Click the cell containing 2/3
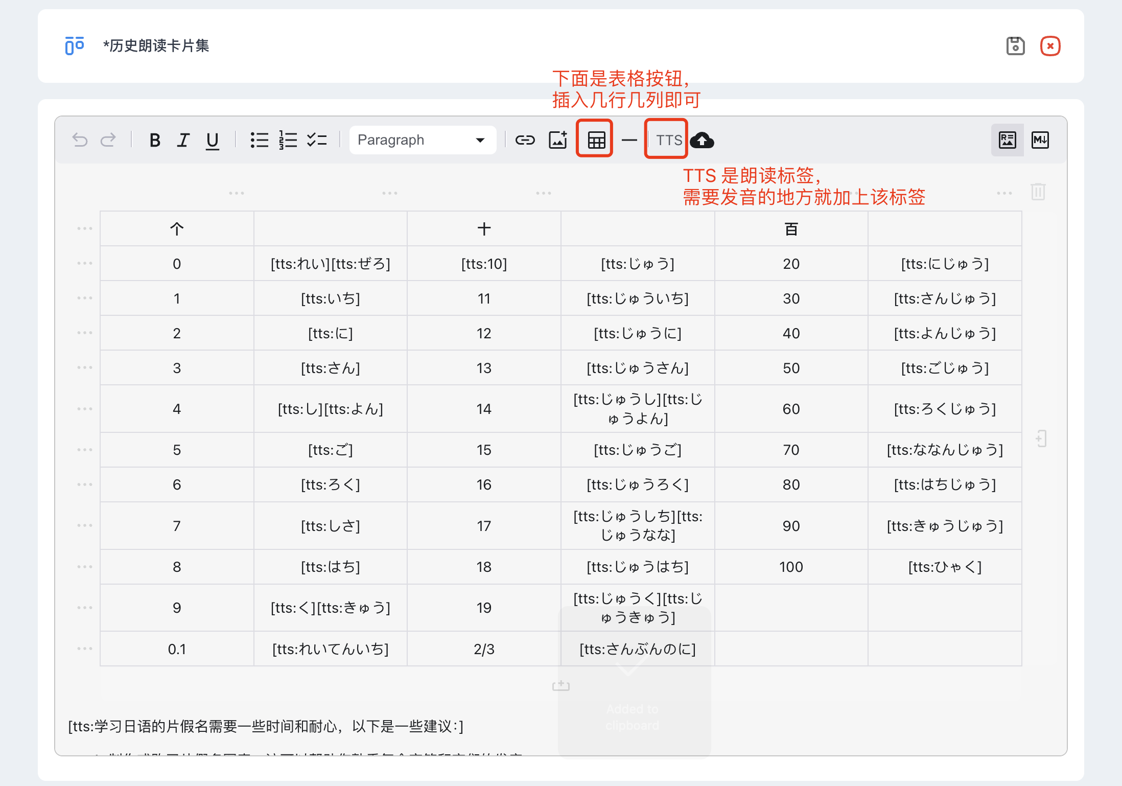The height and width of the screenshot is (786, 1122). coord(484,649)
